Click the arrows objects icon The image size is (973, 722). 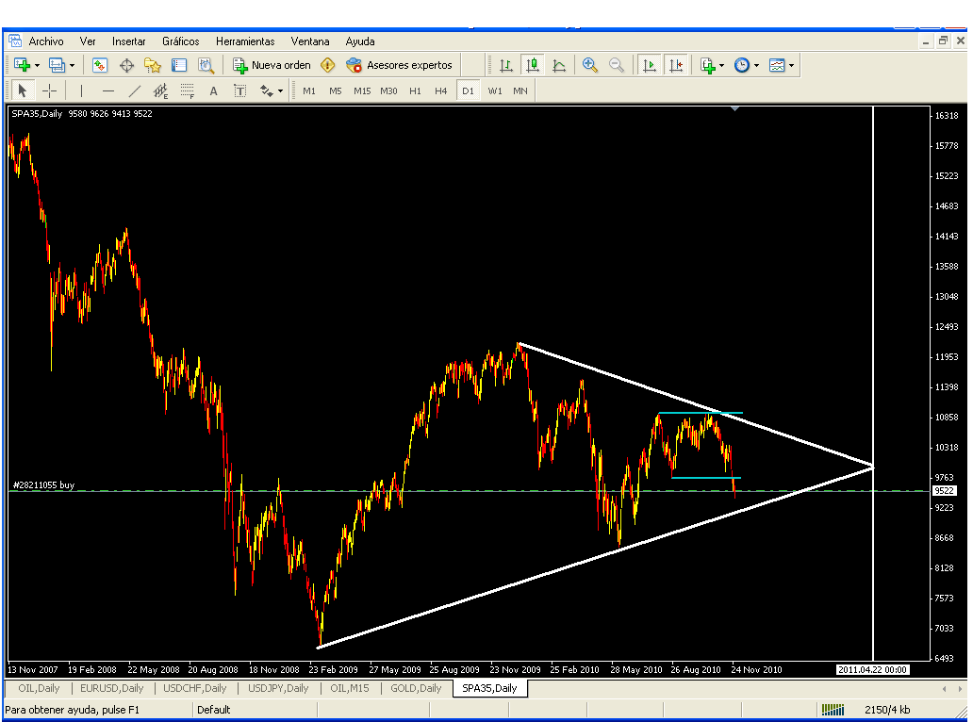pos(266,91)
